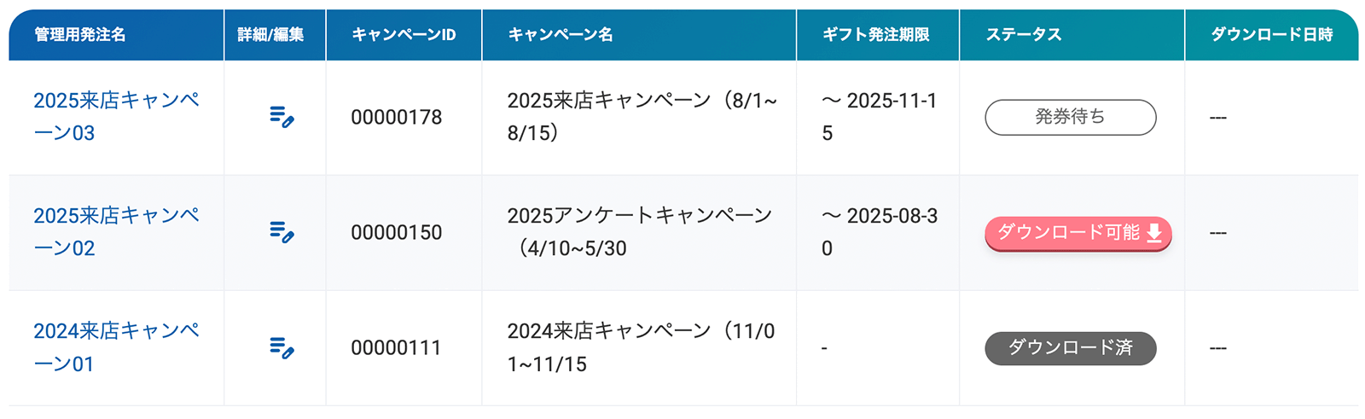The height and width of the screenshot is (419, 1365).
Task: Click the 管理用発注名 column header
Action: pyautogui.click(x=80, y=35)
